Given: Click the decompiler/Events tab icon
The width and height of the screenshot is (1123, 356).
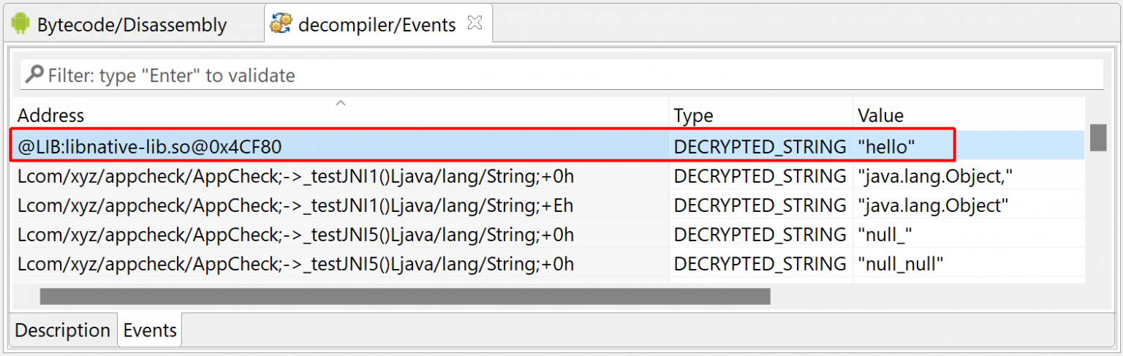Looking at the screenshot, I should (x=281, y=24).
